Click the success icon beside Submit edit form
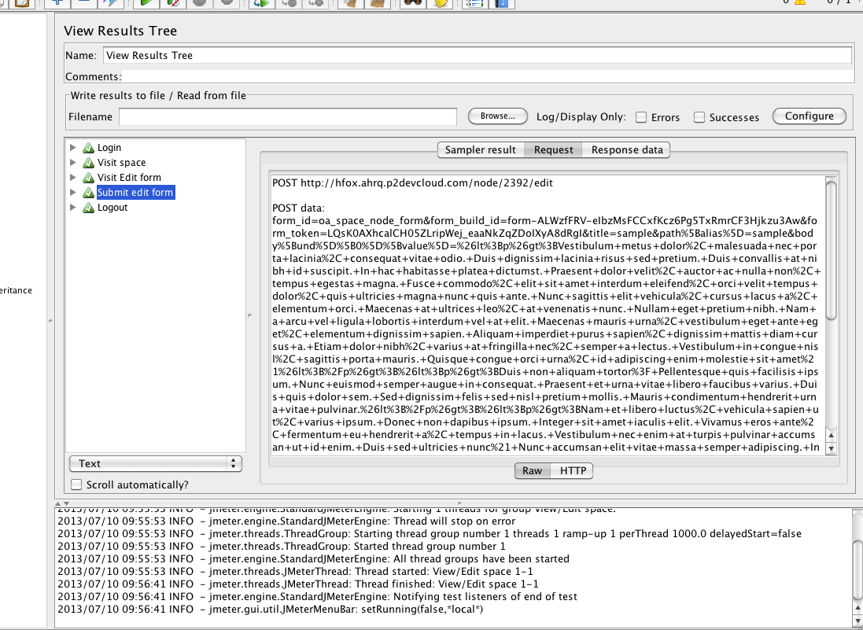Screen dimensions: 863x630 point(88,193)
